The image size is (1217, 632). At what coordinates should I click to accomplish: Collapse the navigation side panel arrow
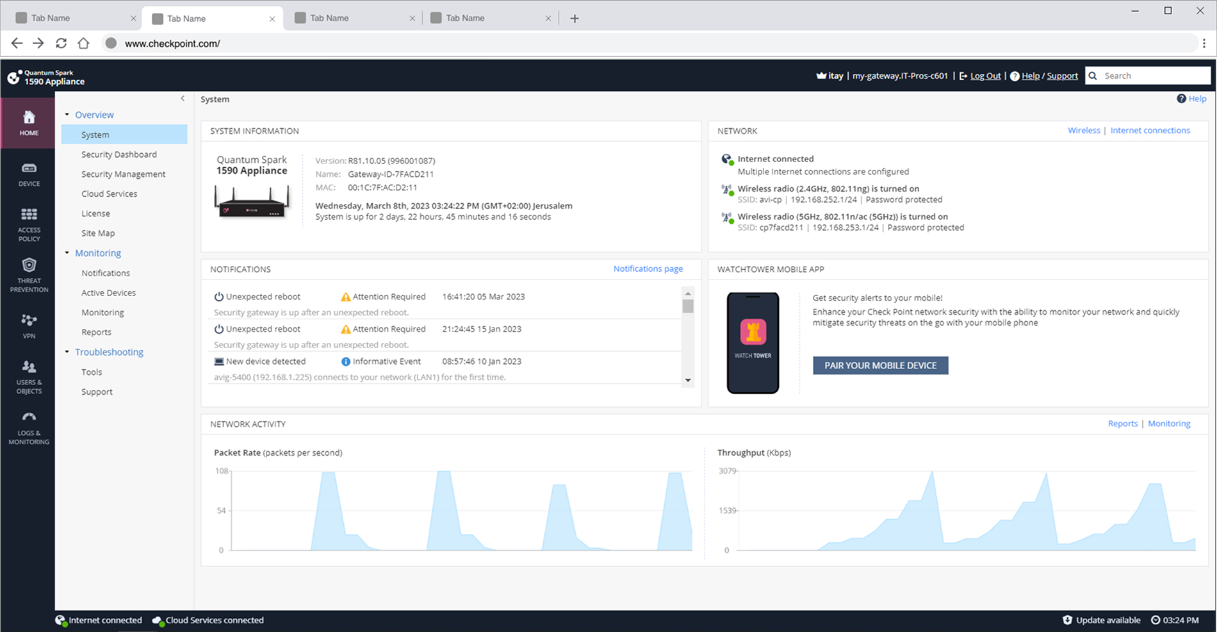click(183, 99)
